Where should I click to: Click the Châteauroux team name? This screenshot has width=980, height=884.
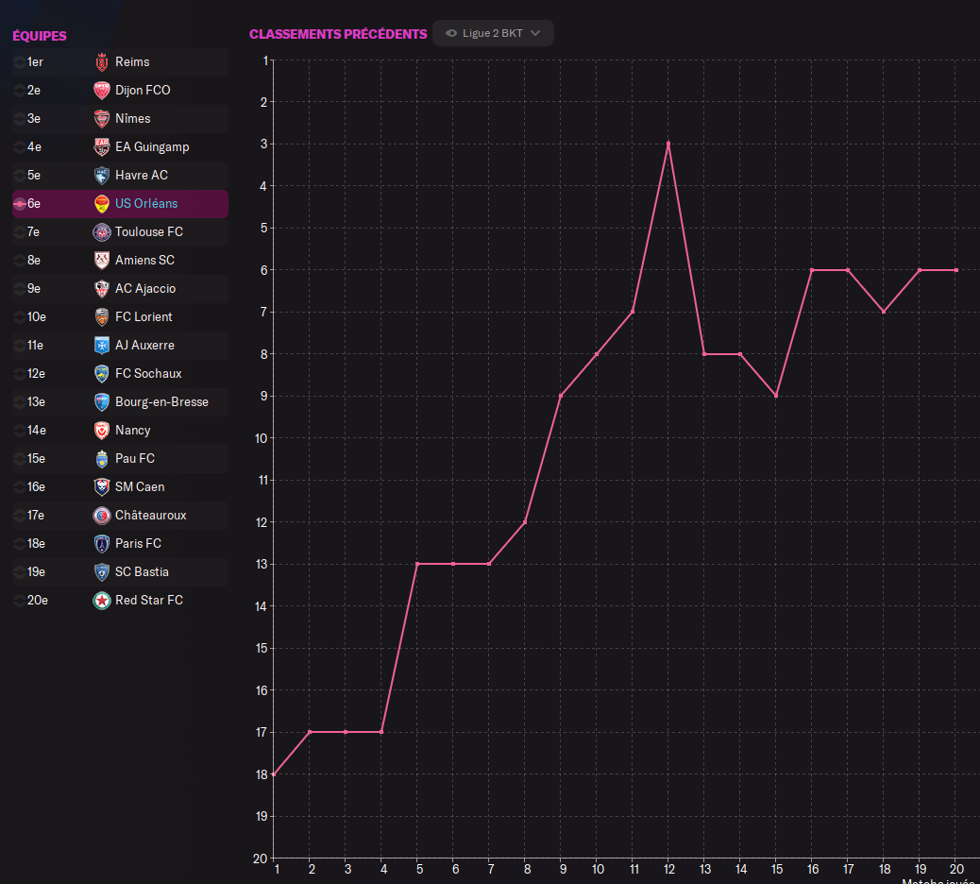151,515
